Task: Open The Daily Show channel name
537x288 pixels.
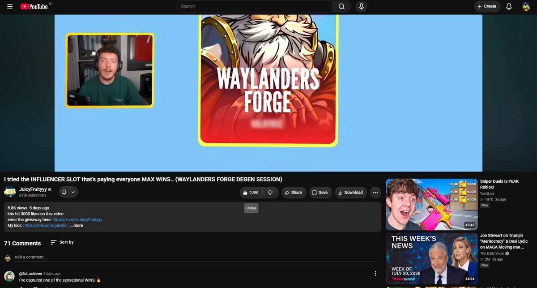Action: click(x=492, y=254)
